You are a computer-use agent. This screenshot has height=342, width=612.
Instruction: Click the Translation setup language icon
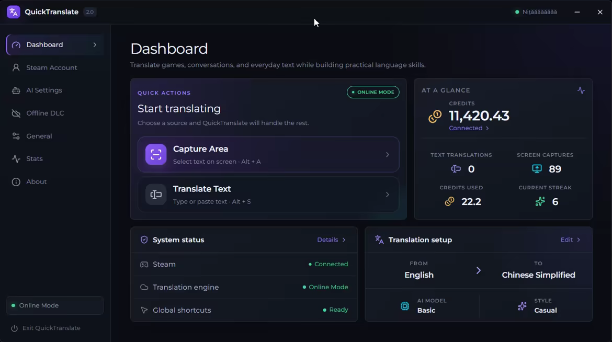click(x=379, y=240)
